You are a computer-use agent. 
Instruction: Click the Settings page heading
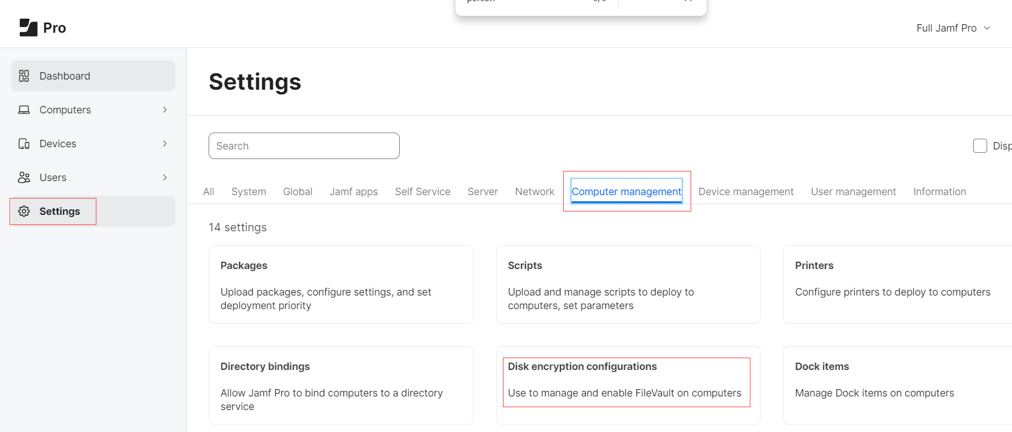pos(255,82)
